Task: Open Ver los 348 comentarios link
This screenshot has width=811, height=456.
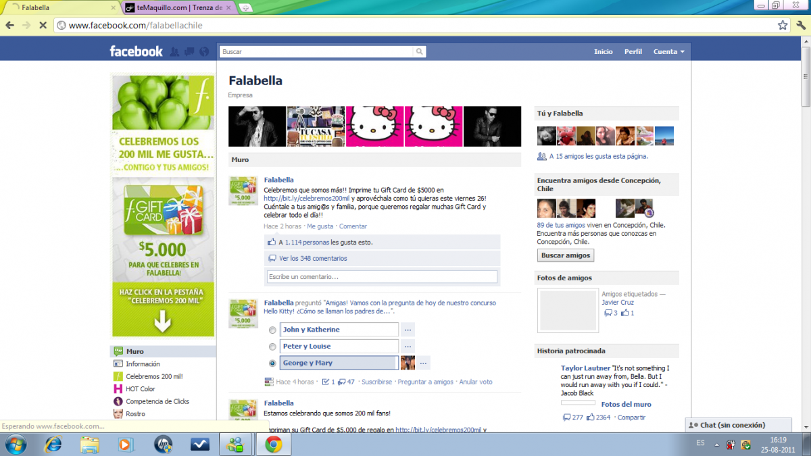Action: [x=314, y=258]
